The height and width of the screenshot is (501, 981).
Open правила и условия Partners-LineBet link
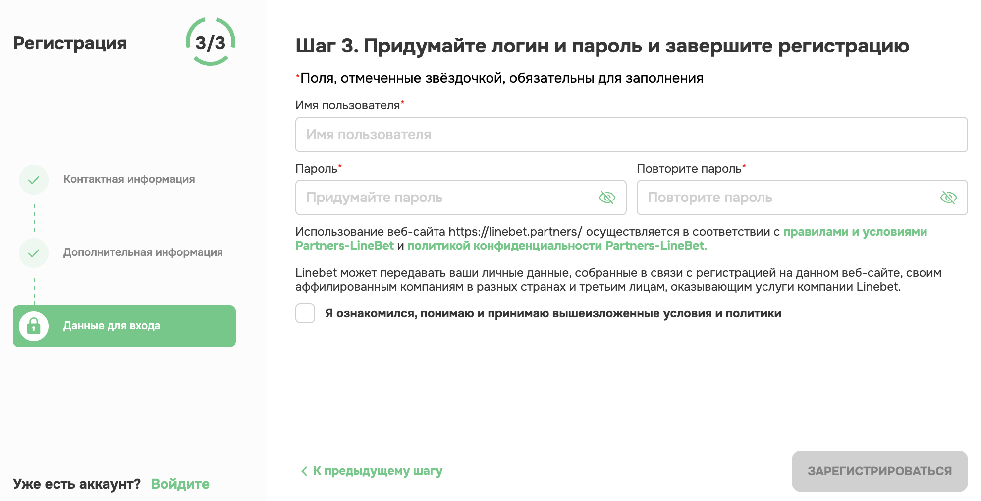point(854,232)
